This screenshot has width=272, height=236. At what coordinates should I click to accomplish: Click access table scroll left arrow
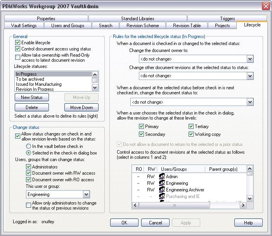[135, 205]
